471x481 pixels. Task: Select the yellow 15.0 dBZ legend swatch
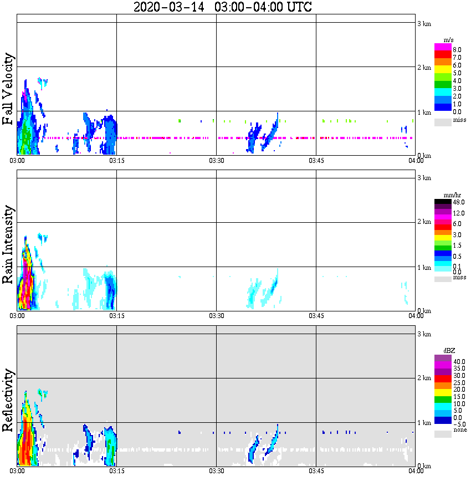(443, 392)
